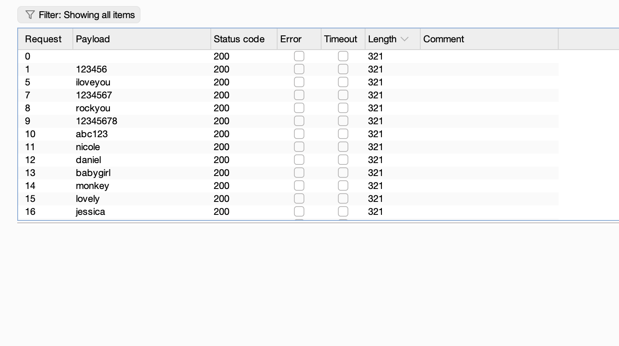Image resolution: width=619 pixels, height=346 pixels.
Task: Toggle the Error checkbox for 1234567 row
Action: point(299,95)
